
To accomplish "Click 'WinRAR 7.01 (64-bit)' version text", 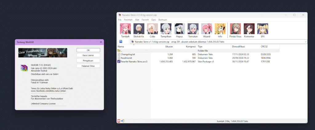I will tap(41, 65).
